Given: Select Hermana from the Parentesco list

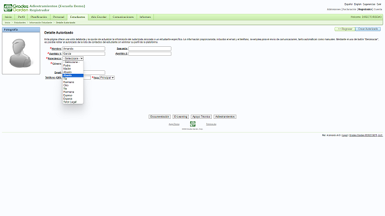Looking at the screenshot, I should (x=73, y=92).
